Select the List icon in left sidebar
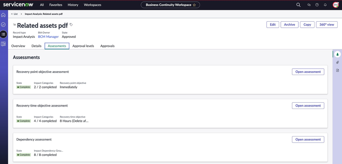Viewport: 342px width, 164px height. pyautogui.click(x=3, y=34)
